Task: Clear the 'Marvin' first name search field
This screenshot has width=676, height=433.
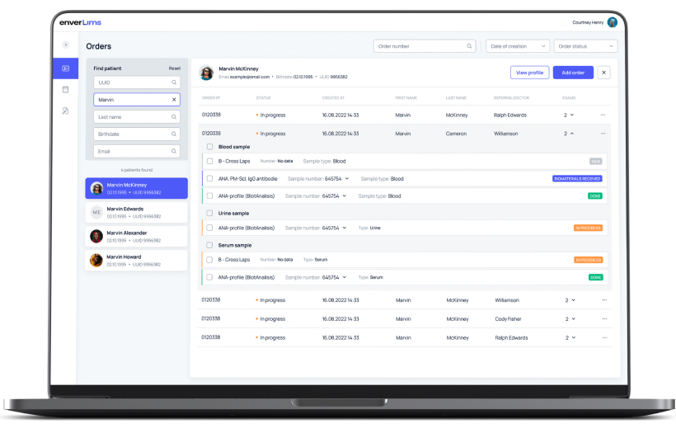Action: click(x=174, y=100)
